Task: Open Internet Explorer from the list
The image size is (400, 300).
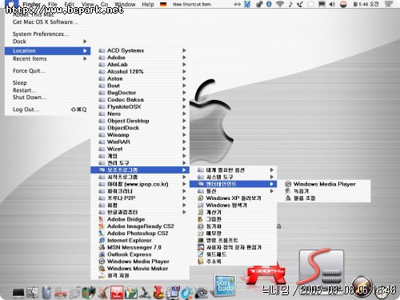Action: [x=140, y=240]
